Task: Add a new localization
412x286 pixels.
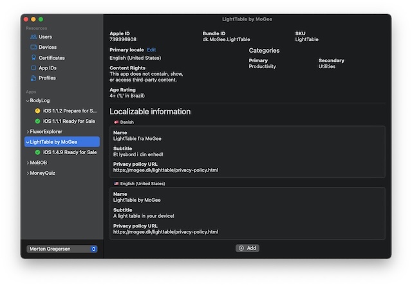Action: 247,248
